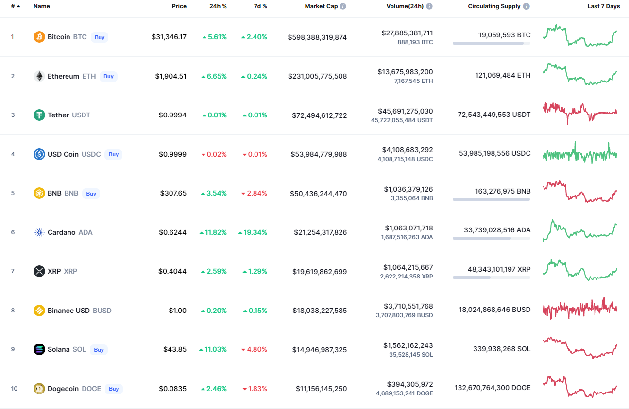This screenshot has width=629, height=409.
Task: Click the Tether coin logo icon
Action: [39, 115]
